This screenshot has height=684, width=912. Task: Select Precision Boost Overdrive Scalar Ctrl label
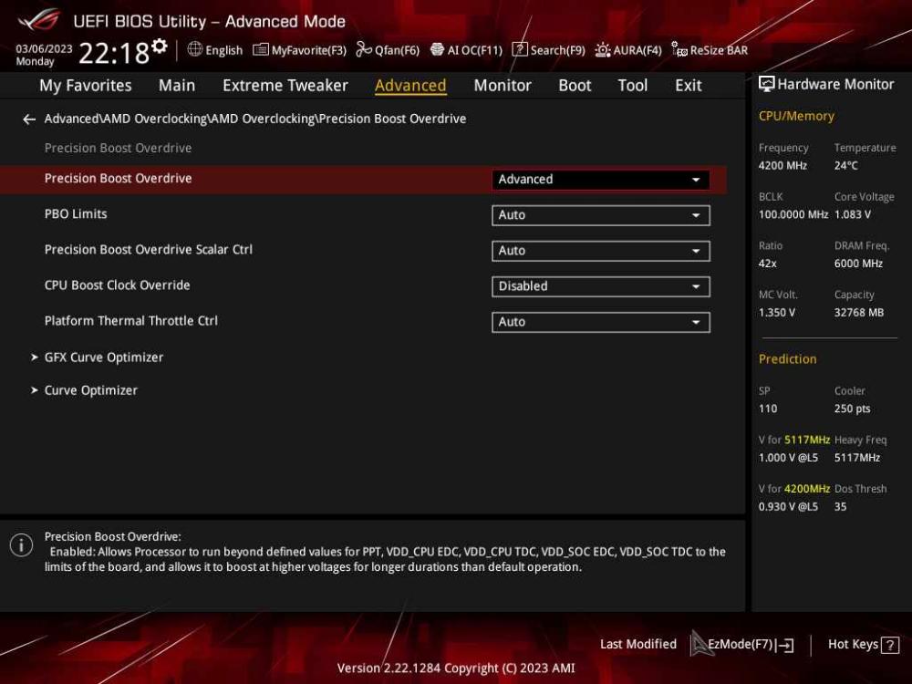click(x=149, y=250)
